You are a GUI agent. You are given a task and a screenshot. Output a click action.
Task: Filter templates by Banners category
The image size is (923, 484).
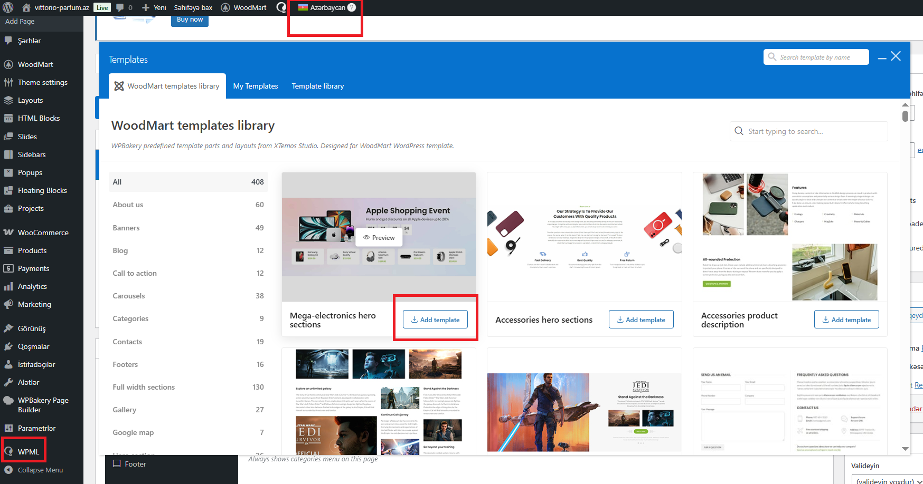[x=189, y=228]
